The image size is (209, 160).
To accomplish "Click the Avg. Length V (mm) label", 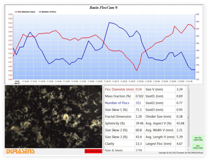I will pos(160,137).
